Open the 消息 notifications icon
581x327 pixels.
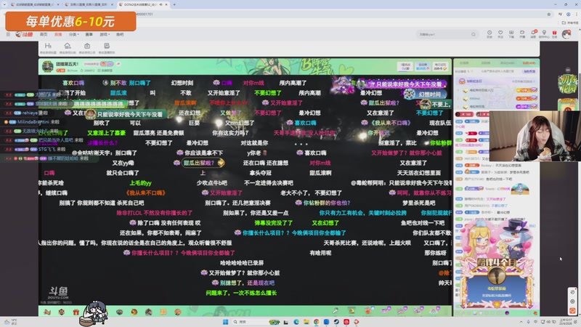(x=533, y=34)
